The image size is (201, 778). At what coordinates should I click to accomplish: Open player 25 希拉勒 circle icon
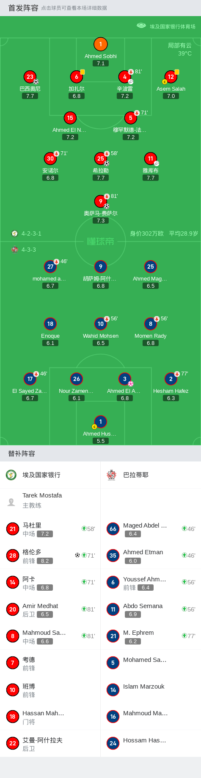pyautogui.click(x=100, y=158)
